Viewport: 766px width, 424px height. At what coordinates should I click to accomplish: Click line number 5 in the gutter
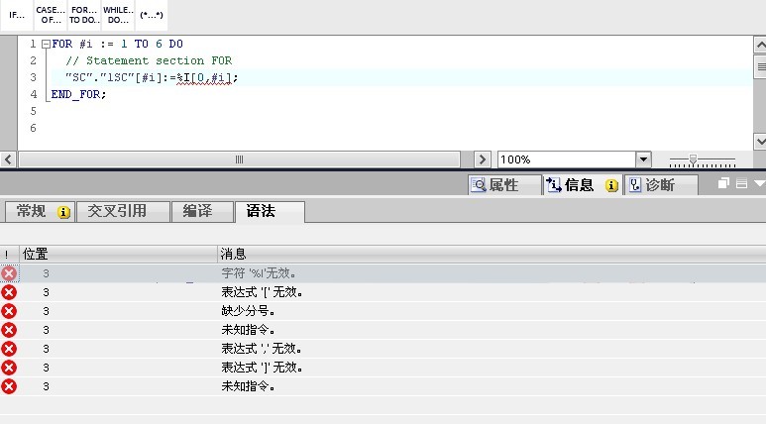click(33, 111)
